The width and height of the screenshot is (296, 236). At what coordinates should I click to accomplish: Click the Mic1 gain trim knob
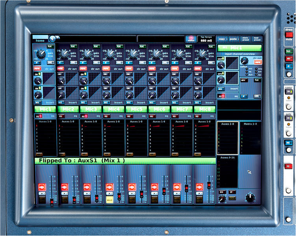click(41, 54)
